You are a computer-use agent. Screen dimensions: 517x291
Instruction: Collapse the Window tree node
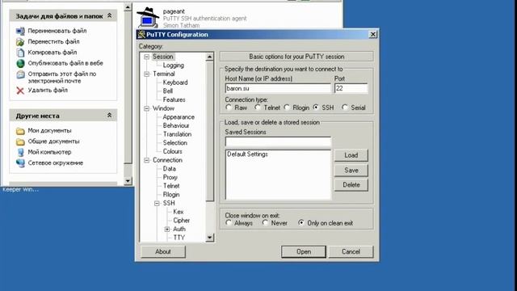coord(147,108)
